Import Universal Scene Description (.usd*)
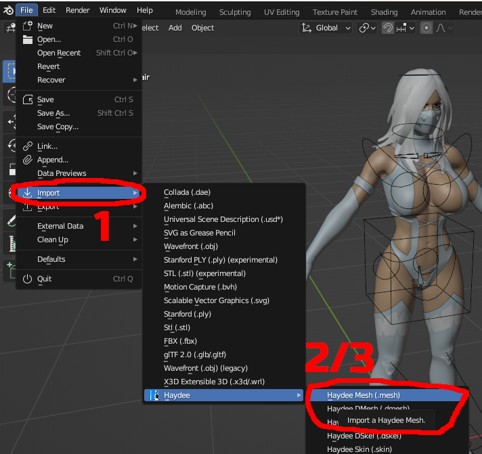This screenshot has height=454, width=482. point(224,219)
